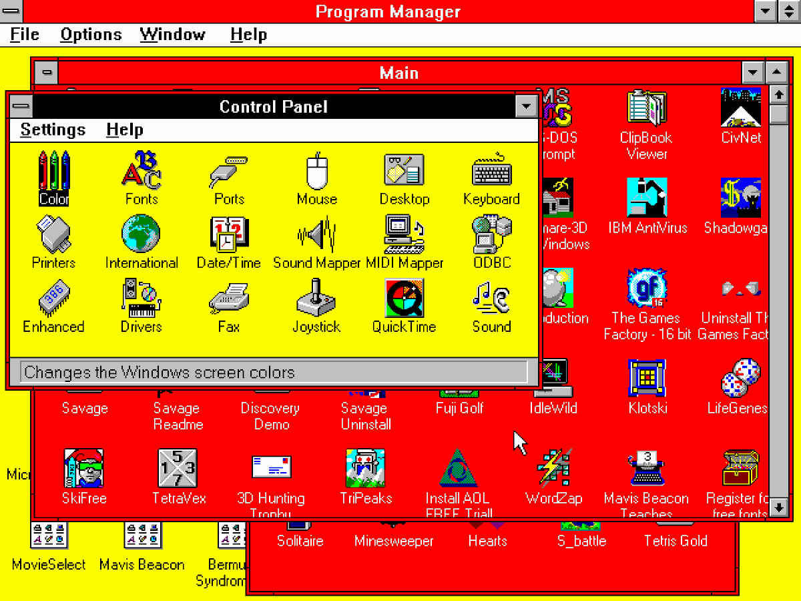Select the Mavis Beacon Teaches typewriter icon
The width and height of the screenshot is (801, 601).
(x=646, y=468)
